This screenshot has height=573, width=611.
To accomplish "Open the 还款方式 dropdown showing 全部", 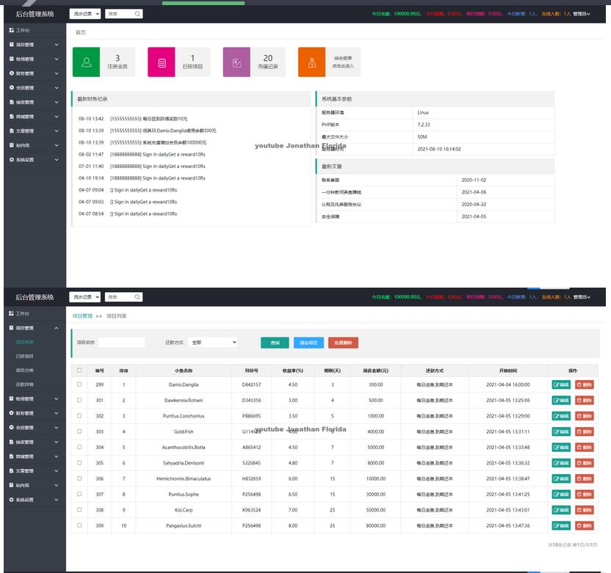I will click(x=213, y=343).
